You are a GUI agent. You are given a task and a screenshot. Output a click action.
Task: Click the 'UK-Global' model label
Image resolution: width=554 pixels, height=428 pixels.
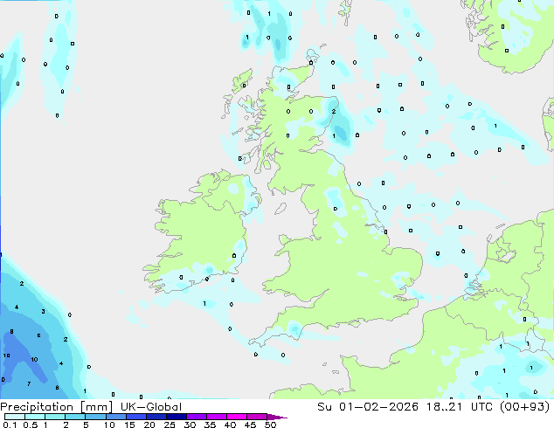pos(151,407)
